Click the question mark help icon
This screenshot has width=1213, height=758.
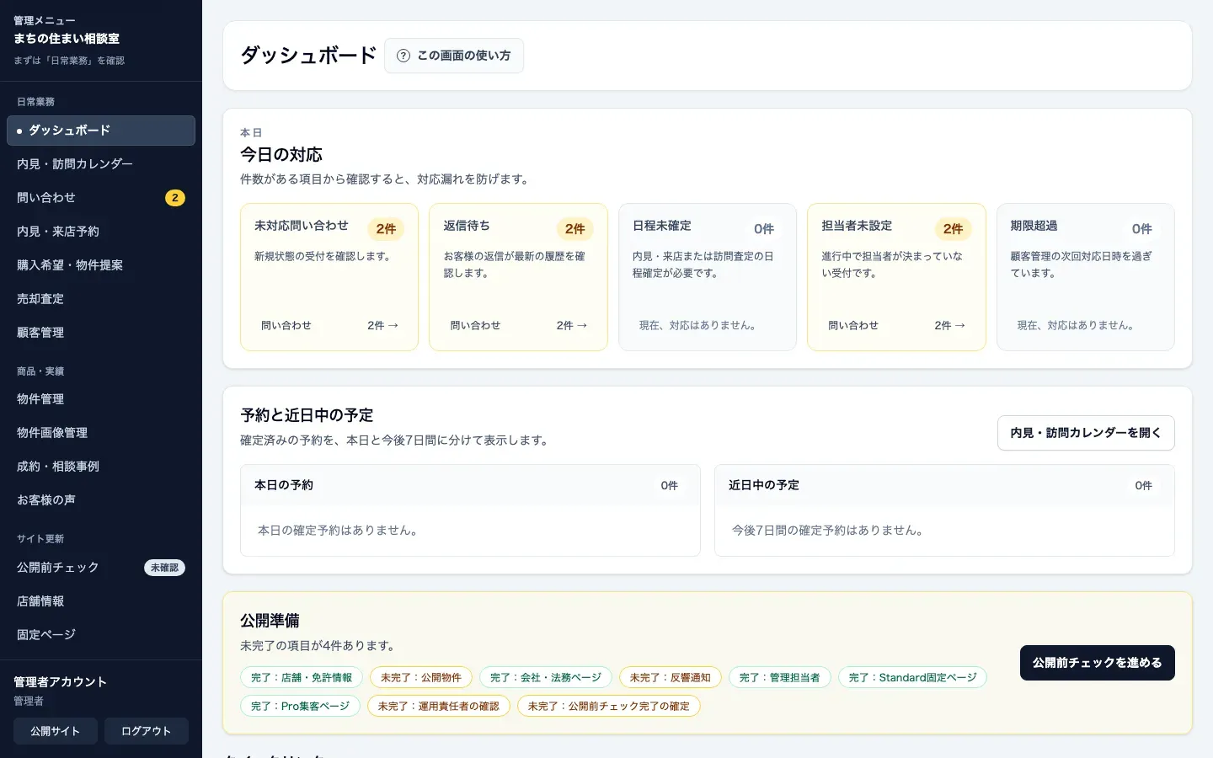click(403, 56)
